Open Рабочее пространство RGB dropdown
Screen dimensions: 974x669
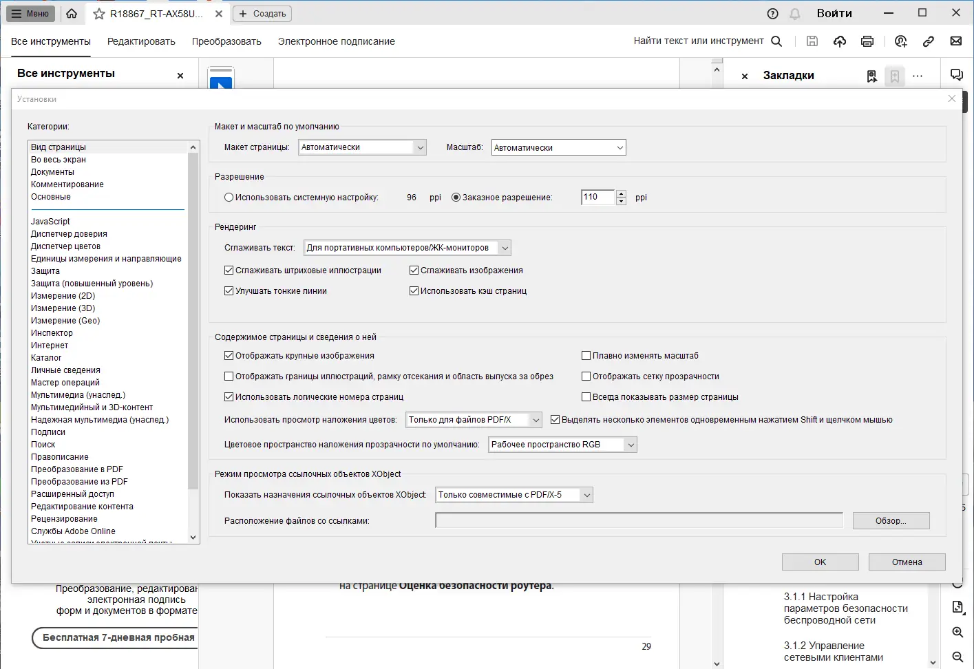(562, 445)
